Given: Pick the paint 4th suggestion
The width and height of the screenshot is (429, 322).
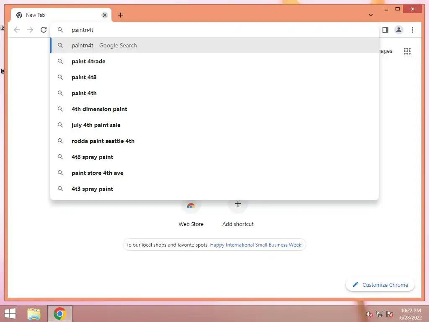Looking at the screenshot, I should [215, 93].
